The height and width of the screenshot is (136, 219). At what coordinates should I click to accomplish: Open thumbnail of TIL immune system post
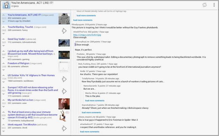pos(64,116)
